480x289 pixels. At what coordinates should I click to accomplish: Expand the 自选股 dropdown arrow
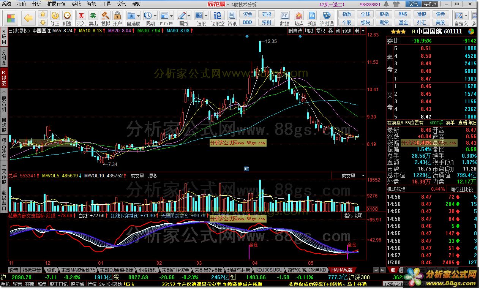(138, 16)
